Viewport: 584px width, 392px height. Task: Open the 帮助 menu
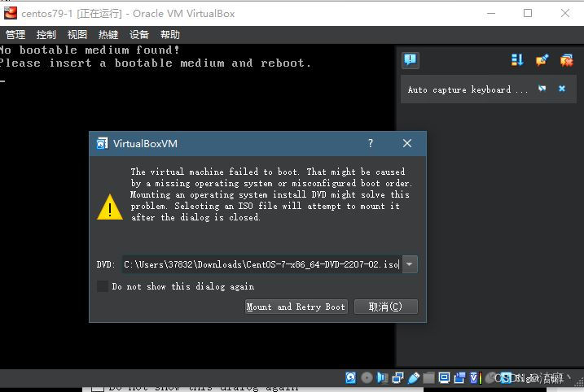170,35
